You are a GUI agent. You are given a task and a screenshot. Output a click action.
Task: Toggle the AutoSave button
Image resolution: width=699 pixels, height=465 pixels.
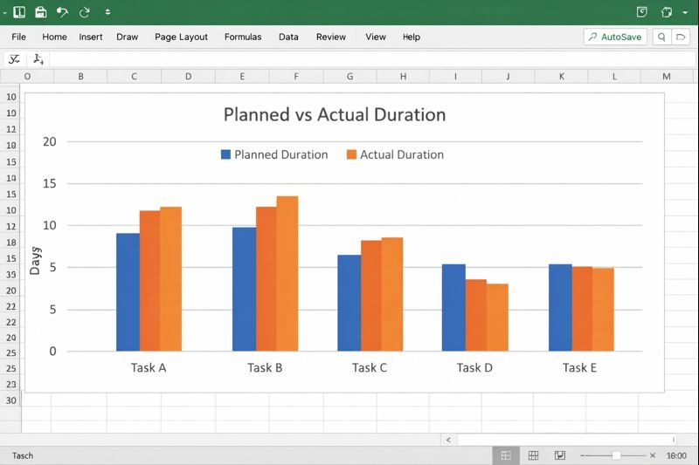point(615,37)
